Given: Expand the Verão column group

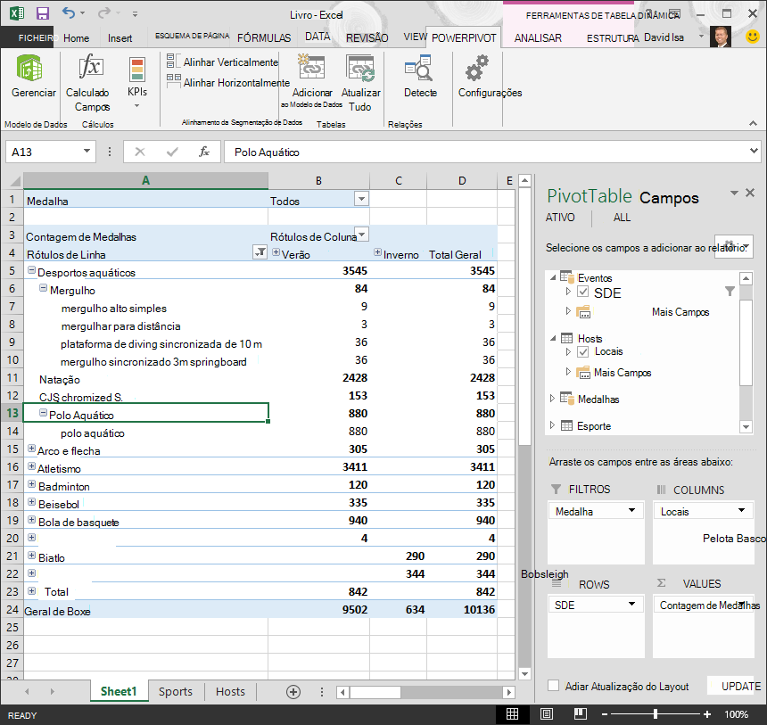Looking at the screenshot, I should pos(276,252).
